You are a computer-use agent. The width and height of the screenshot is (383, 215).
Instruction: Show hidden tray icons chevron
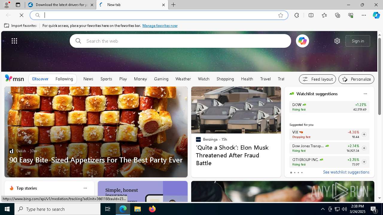point(323,209)
